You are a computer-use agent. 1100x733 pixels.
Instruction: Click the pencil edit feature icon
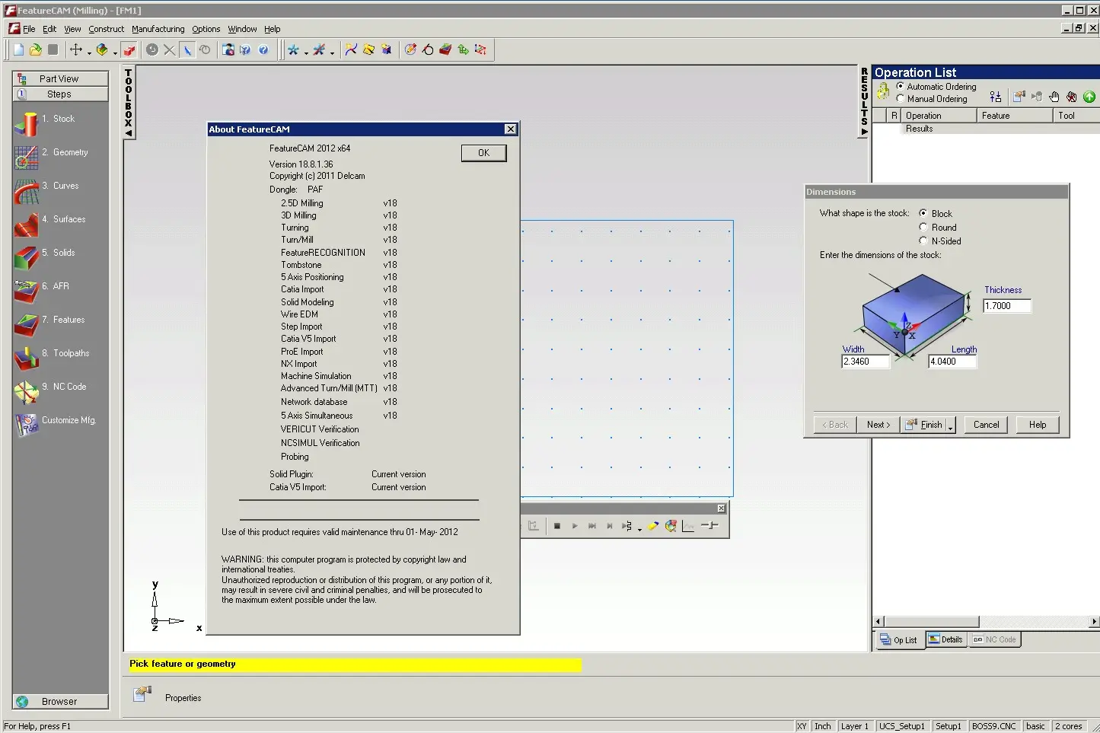coord(411,49)
